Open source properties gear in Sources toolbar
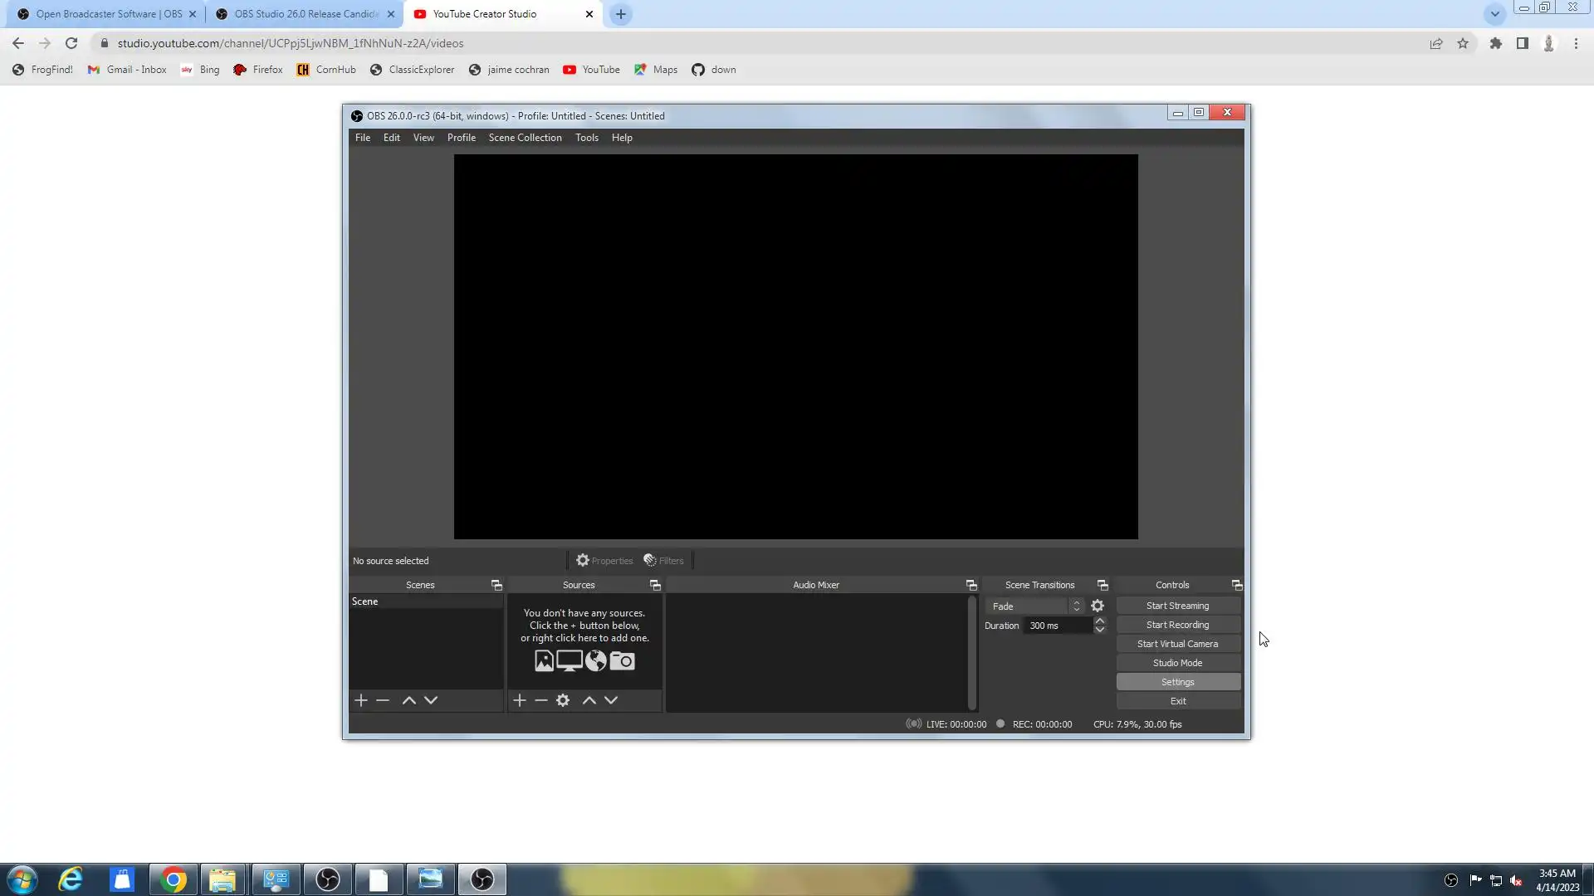 (563, 701)
